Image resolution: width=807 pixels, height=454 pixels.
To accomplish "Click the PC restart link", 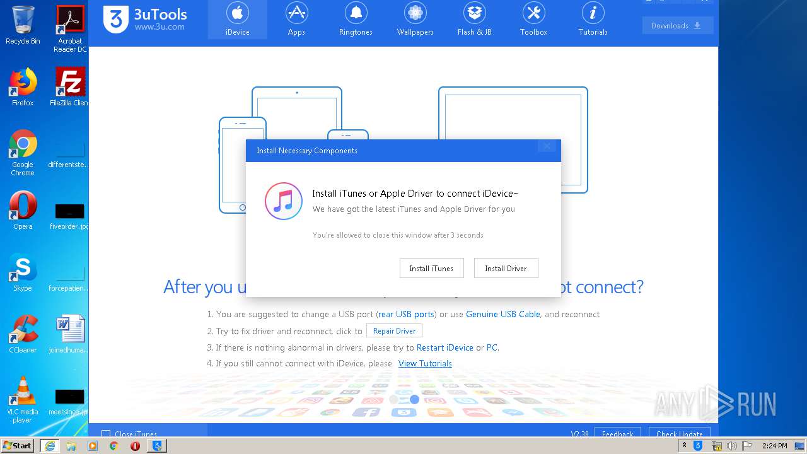I will pyautogui.click(x=492, y=347).
